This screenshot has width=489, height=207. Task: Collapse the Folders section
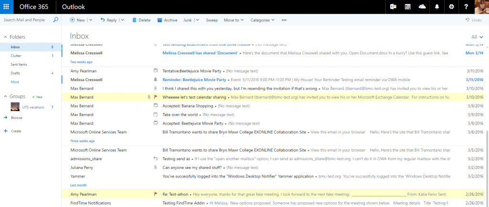[5, 37]
